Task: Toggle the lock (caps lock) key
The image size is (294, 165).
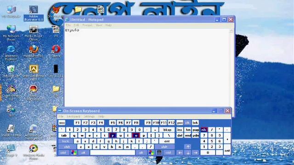Action: tap(65, 141)
